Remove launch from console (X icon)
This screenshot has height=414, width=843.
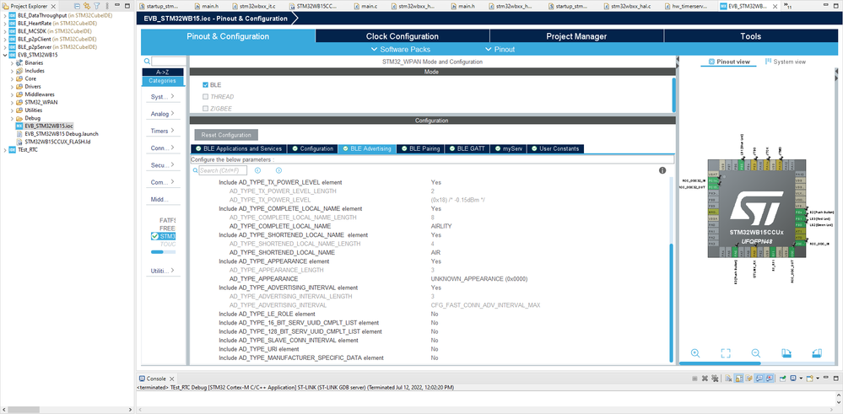705,379
